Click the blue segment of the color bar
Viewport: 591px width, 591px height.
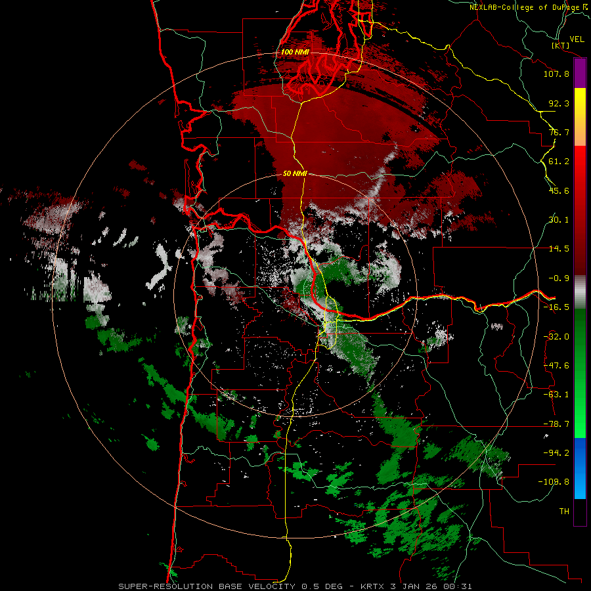coord(580,468)
